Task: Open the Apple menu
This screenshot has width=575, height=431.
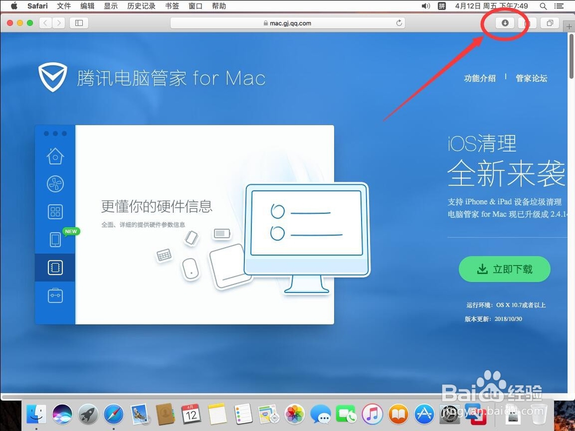Action: pyautogui.click(x=14, y=6)
